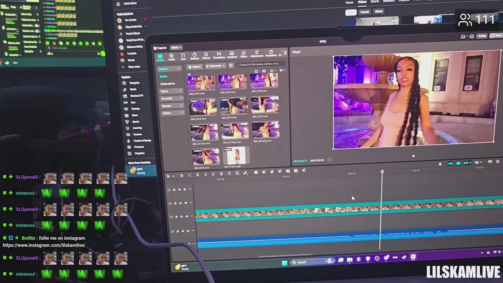This screenshot has width=503, height=283.
Task: Open the Windows Start button
Action: 285,263
